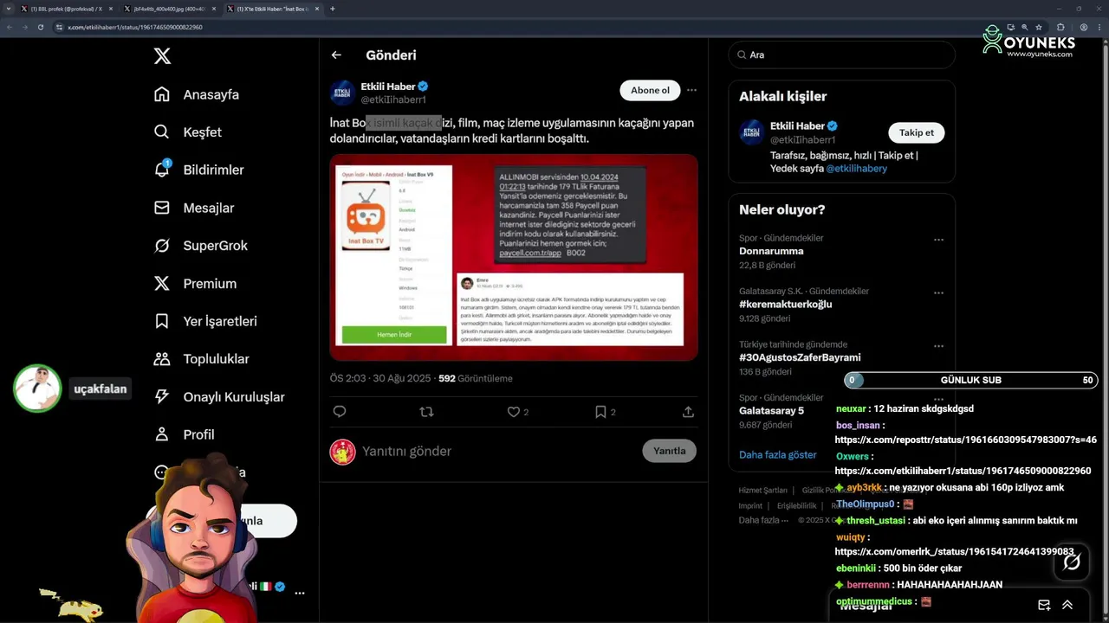Open the İnat Box post image
1109x623 pixels.
click(x=514, y=257)
